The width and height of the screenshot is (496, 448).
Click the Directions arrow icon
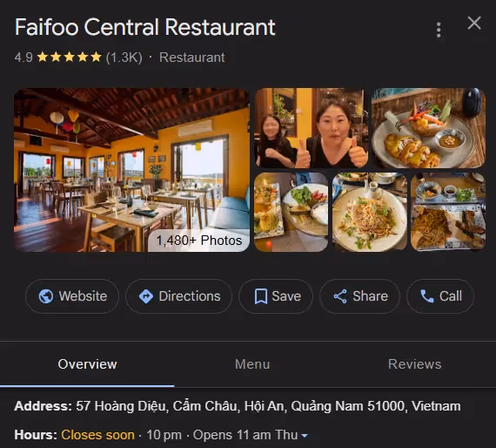pos(146,296)
